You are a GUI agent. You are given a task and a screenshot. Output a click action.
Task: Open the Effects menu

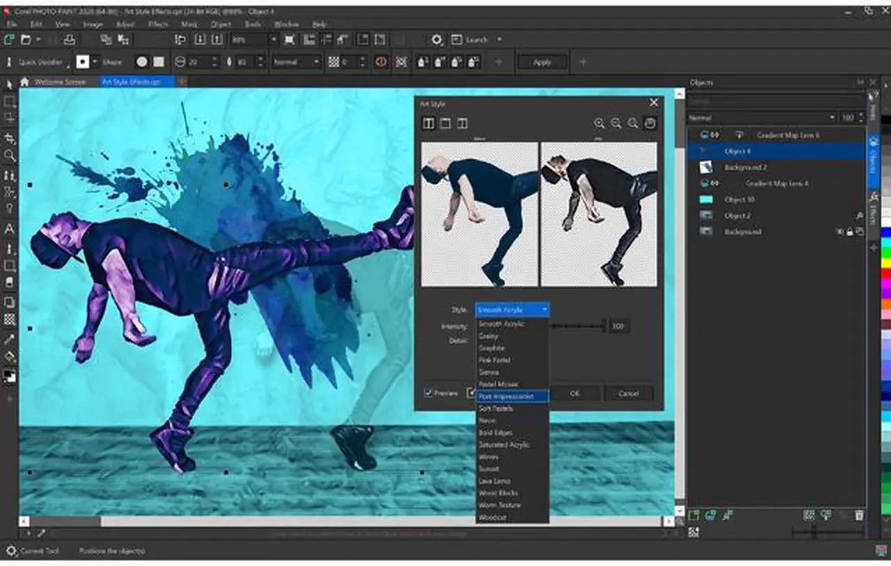158,24
